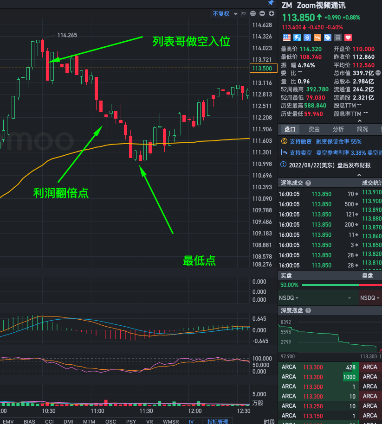382x424 pixels.
Task: Click the US flag market icon
Action: (x=286, y=38)
